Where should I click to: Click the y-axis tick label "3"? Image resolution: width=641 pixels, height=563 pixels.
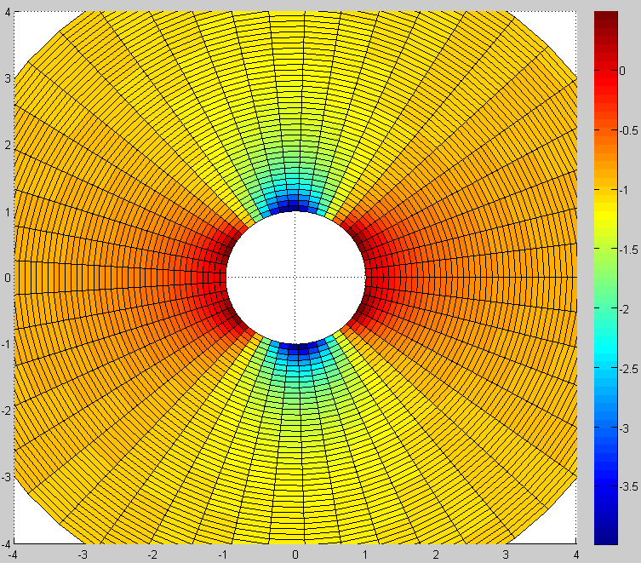[x=5, y=78]
